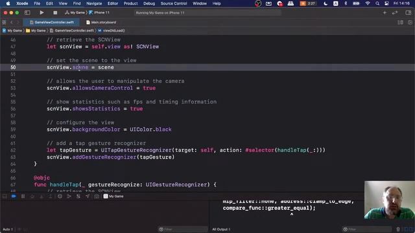Choose the iPhone 11 run destination

pyautogui.click(x=99, y=12)
